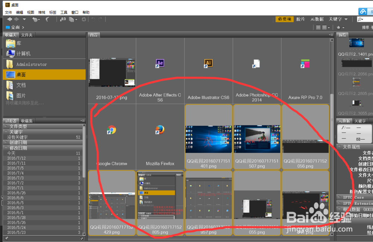The height and width of the screenshot is (242, 373).
Task: Open the parent or favorites dropdown arrow
Action: (24, 19)
